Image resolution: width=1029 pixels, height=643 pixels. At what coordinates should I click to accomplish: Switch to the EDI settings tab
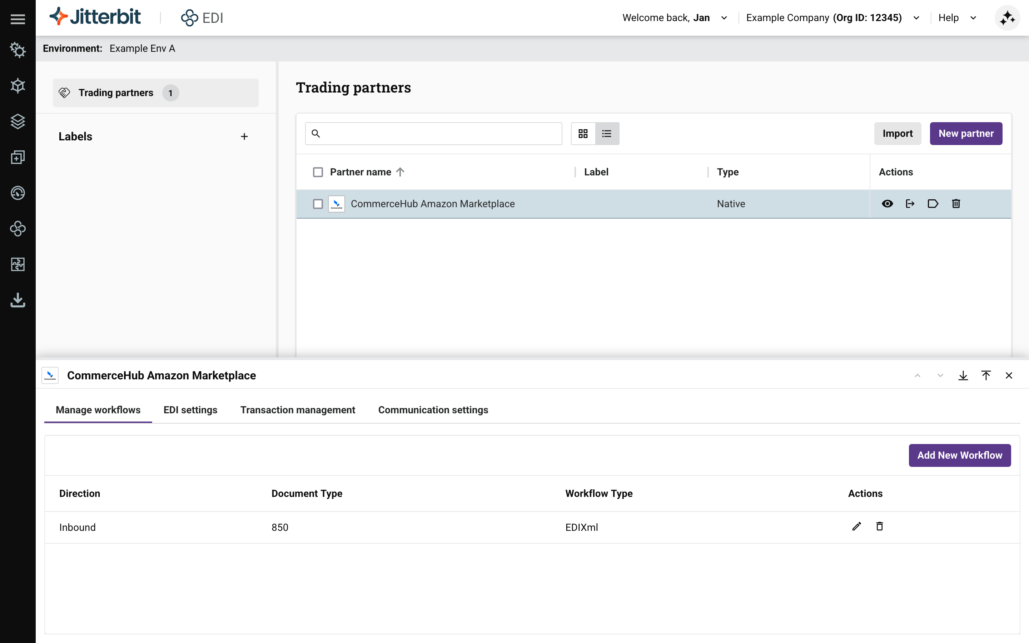click(x=190, y=410)
